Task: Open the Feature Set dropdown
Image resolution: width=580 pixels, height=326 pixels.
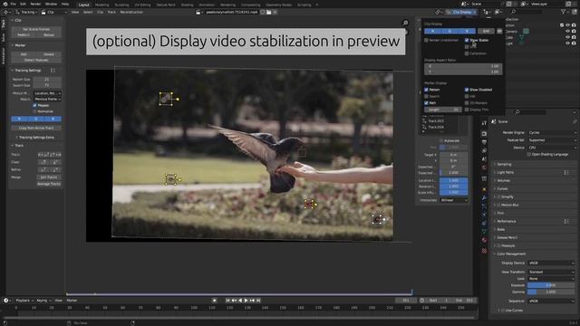Action: click(552, 140)
